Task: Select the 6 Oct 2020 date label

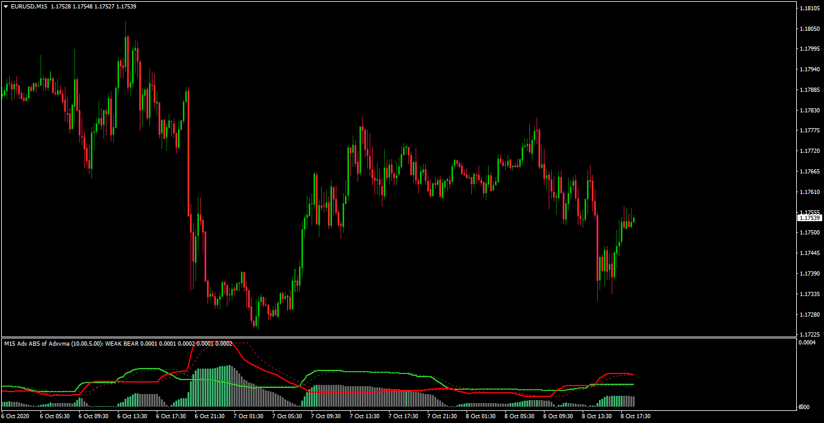Action: [15, 416]
